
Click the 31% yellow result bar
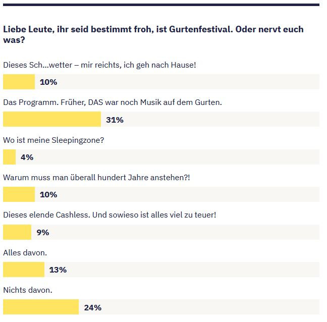tap(52, 119)
